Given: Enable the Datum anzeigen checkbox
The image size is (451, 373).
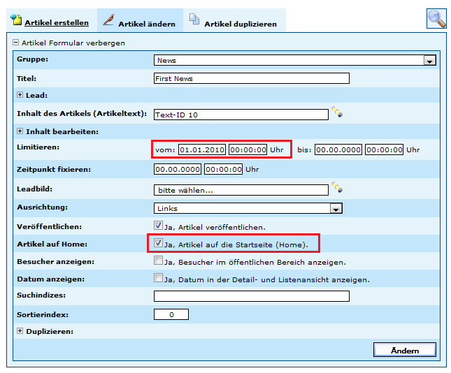Looking at the screenshot, I should click(x=158, y=278).
